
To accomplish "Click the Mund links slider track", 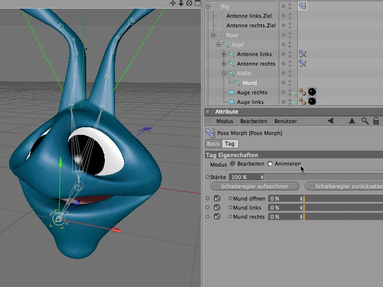I will (343, 208).
